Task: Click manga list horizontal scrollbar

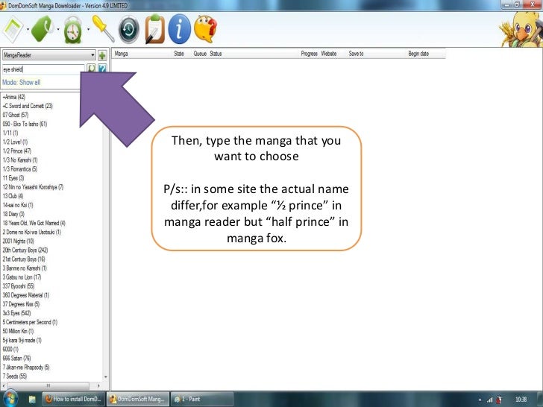Action: coord(48,385)
